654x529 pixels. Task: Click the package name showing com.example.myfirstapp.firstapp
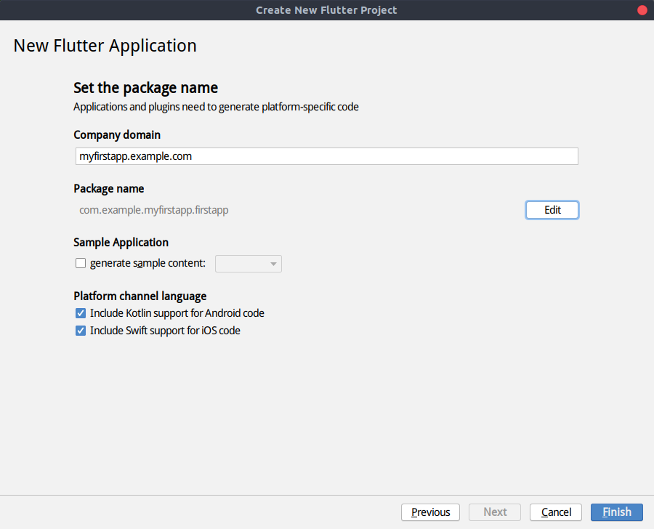[x=154, y=209]
